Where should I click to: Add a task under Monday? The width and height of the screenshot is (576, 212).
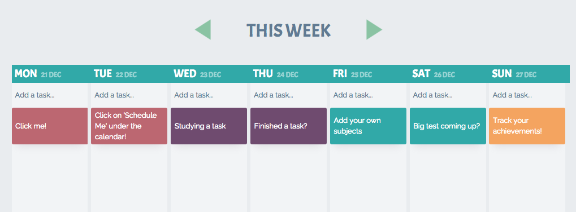pos(50,95)
